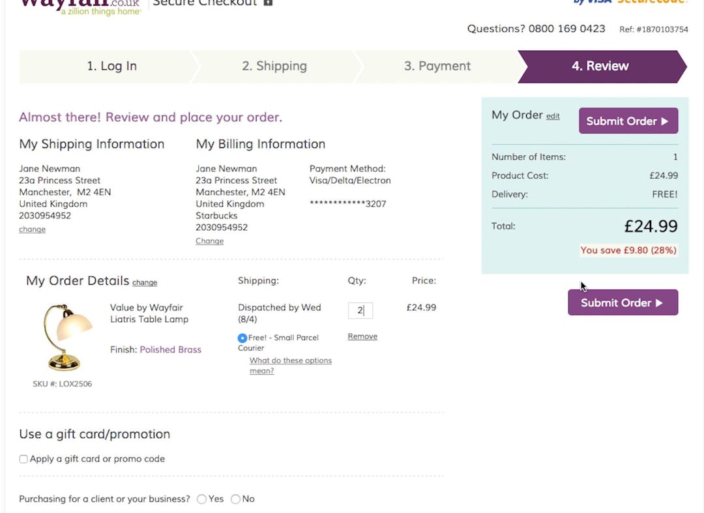Change the shipping information
The width and height of the screenshot is (704, 513).
click(32, 229)
